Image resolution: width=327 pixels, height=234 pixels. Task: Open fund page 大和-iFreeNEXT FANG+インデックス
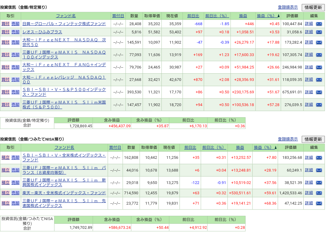64,67
